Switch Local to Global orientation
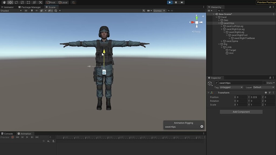 pyautogui.click(x=63, y=2)
